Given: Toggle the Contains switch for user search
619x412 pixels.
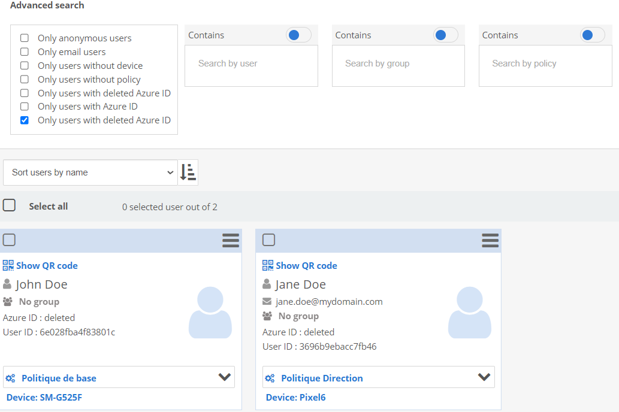Looking at the screenshot, I should click(x=298, y=35).
